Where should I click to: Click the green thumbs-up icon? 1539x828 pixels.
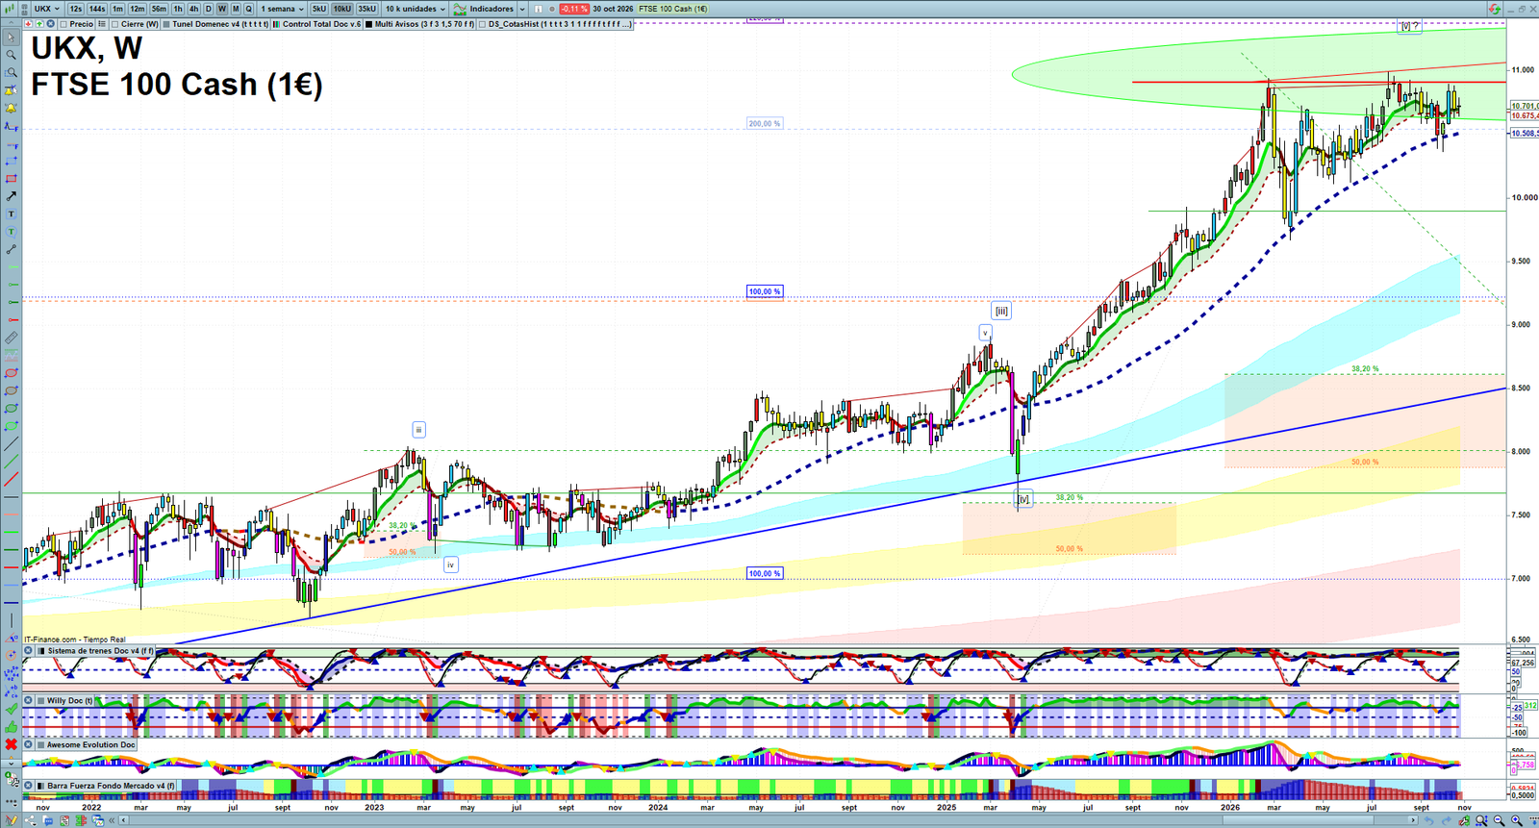click(x=12, y=727)
